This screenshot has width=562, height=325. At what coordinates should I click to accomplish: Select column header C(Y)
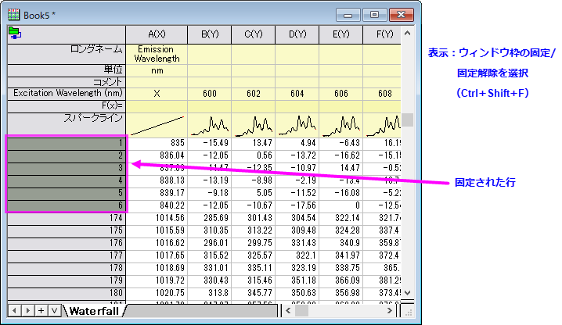[x=254, y=34]
